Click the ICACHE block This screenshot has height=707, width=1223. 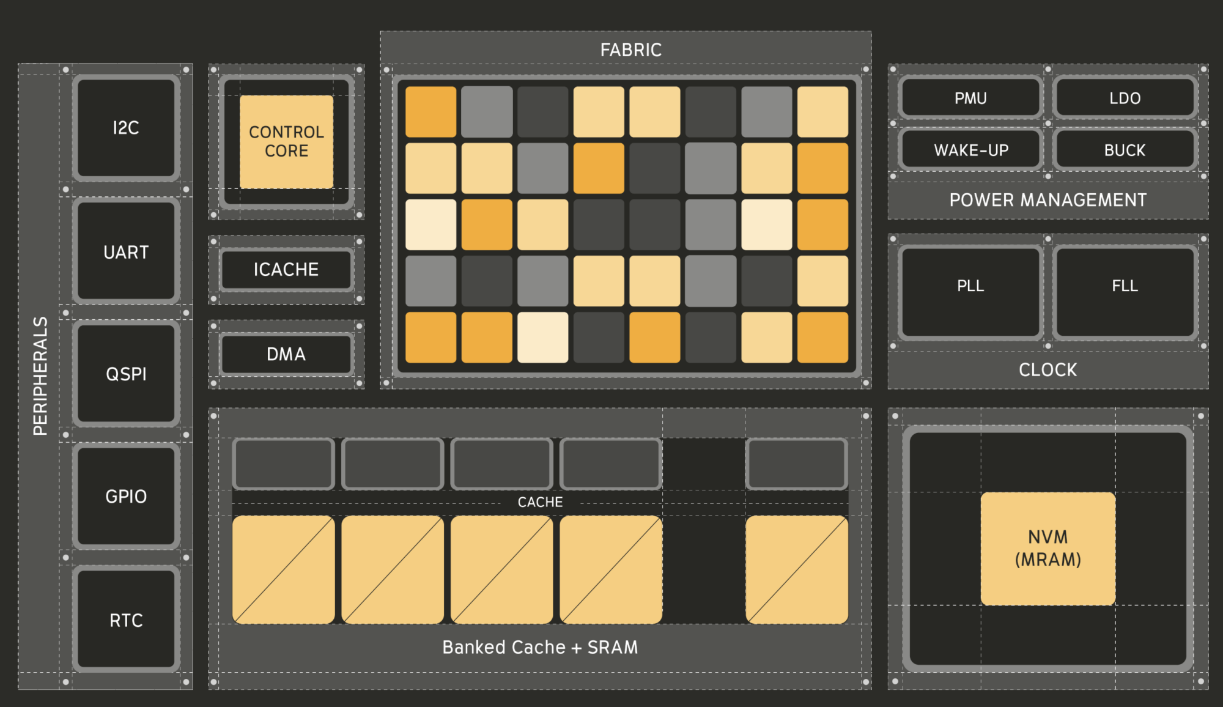tap(286, 270)
